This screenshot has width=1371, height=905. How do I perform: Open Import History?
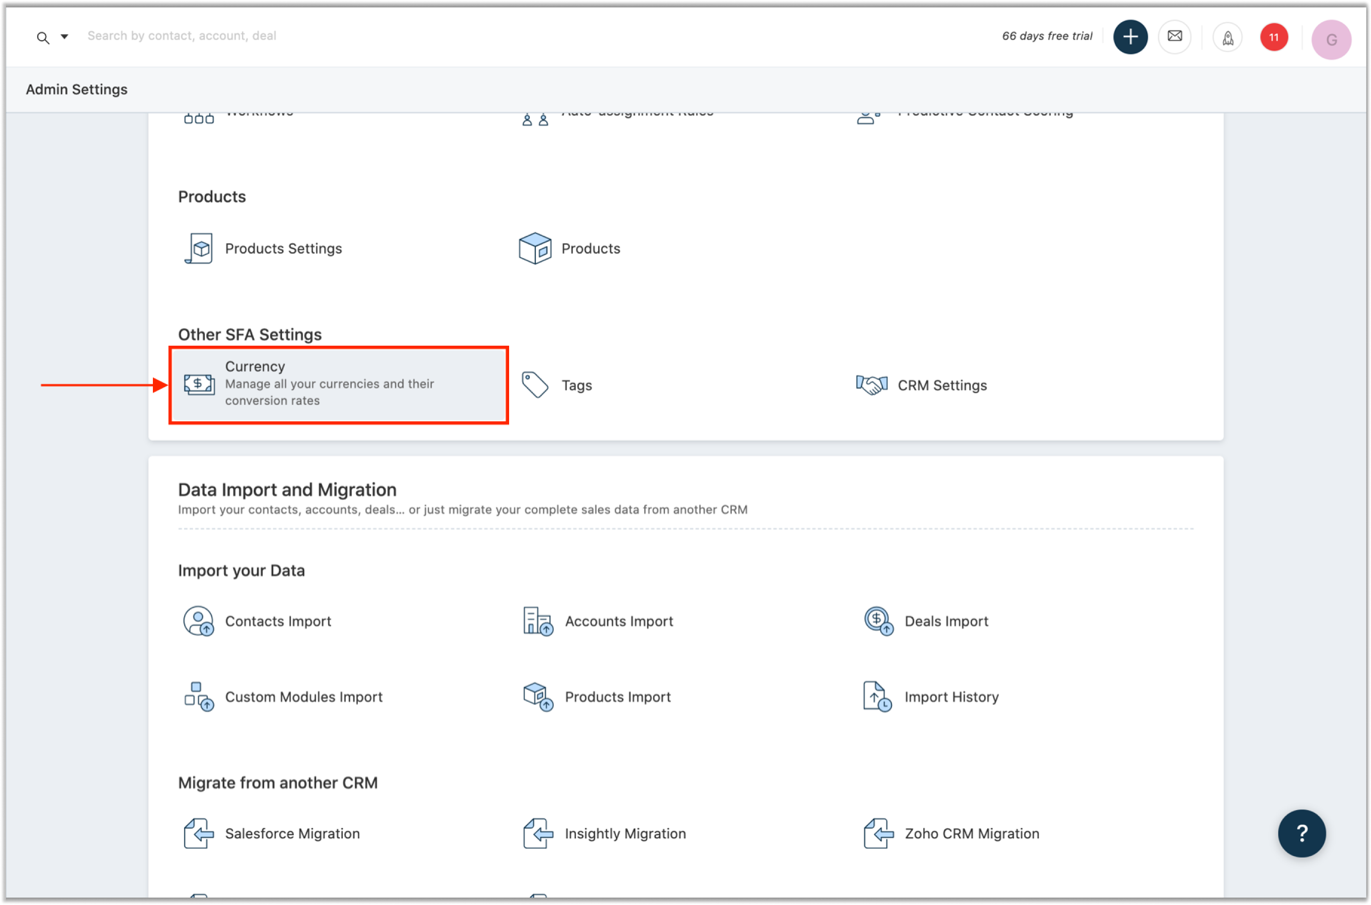(x=951, y=697)
